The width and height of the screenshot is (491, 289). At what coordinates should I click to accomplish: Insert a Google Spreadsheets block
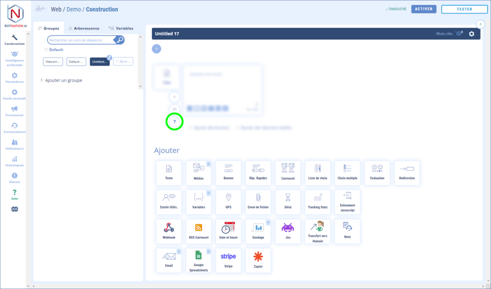(199, 260)
